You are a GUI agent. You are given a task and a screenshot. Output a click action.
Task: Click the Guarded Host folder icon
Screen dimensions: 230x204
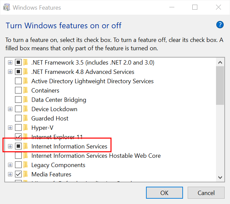coord(26,118)
